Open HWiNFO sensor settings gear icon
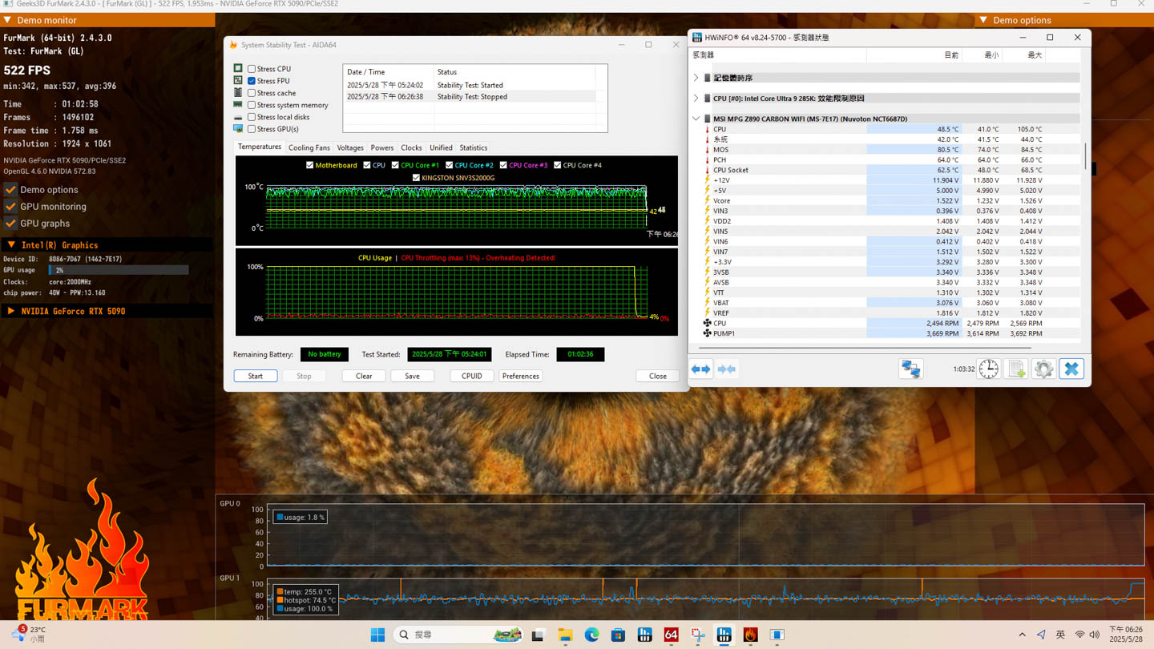1154x649 pixels. pos(1043,369)
